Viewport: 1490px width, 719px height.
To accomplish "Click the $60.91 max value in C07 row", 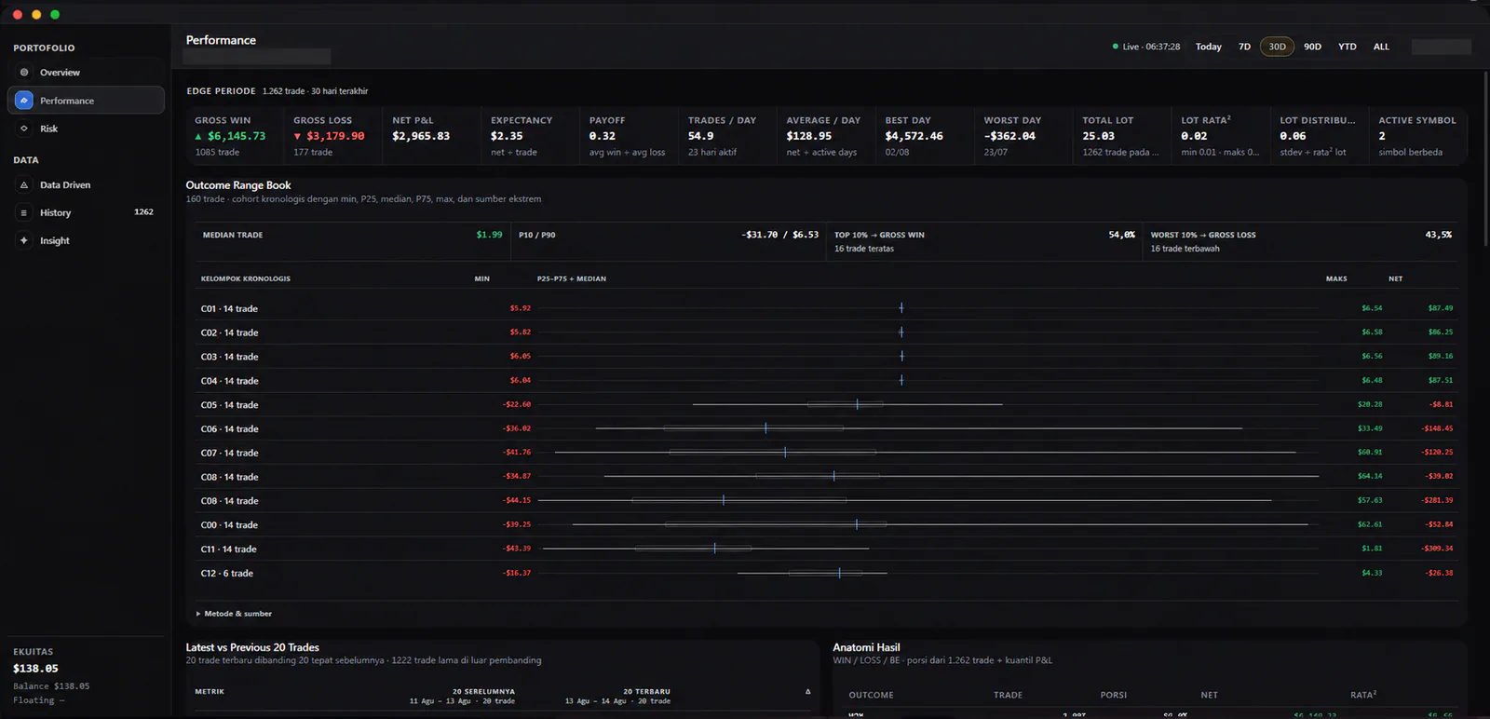I will pyautogui.click(x=1370, y=452).
